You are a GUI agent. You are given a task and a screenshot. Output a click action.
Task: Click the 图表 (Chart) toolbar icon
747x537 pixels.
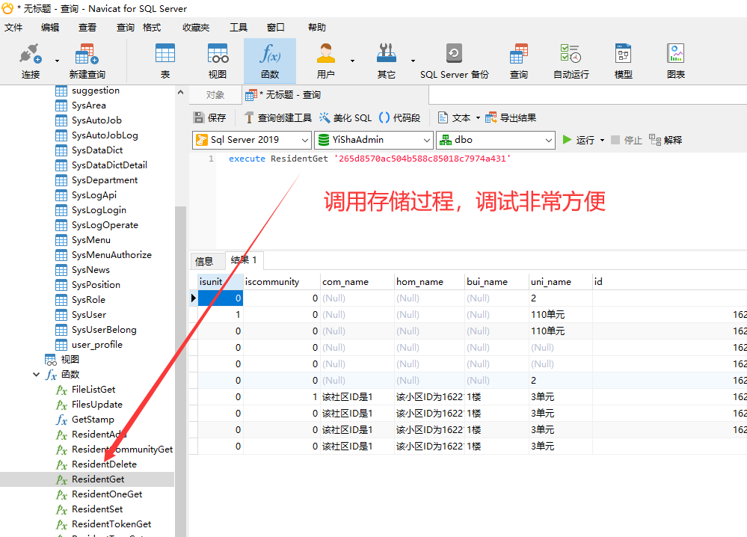pyautogui.click(x=676, y=61)
